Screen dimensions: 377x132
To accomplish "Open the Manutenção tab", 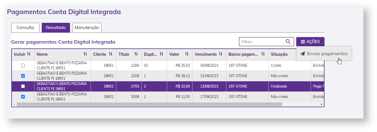I will pos(87,28).
